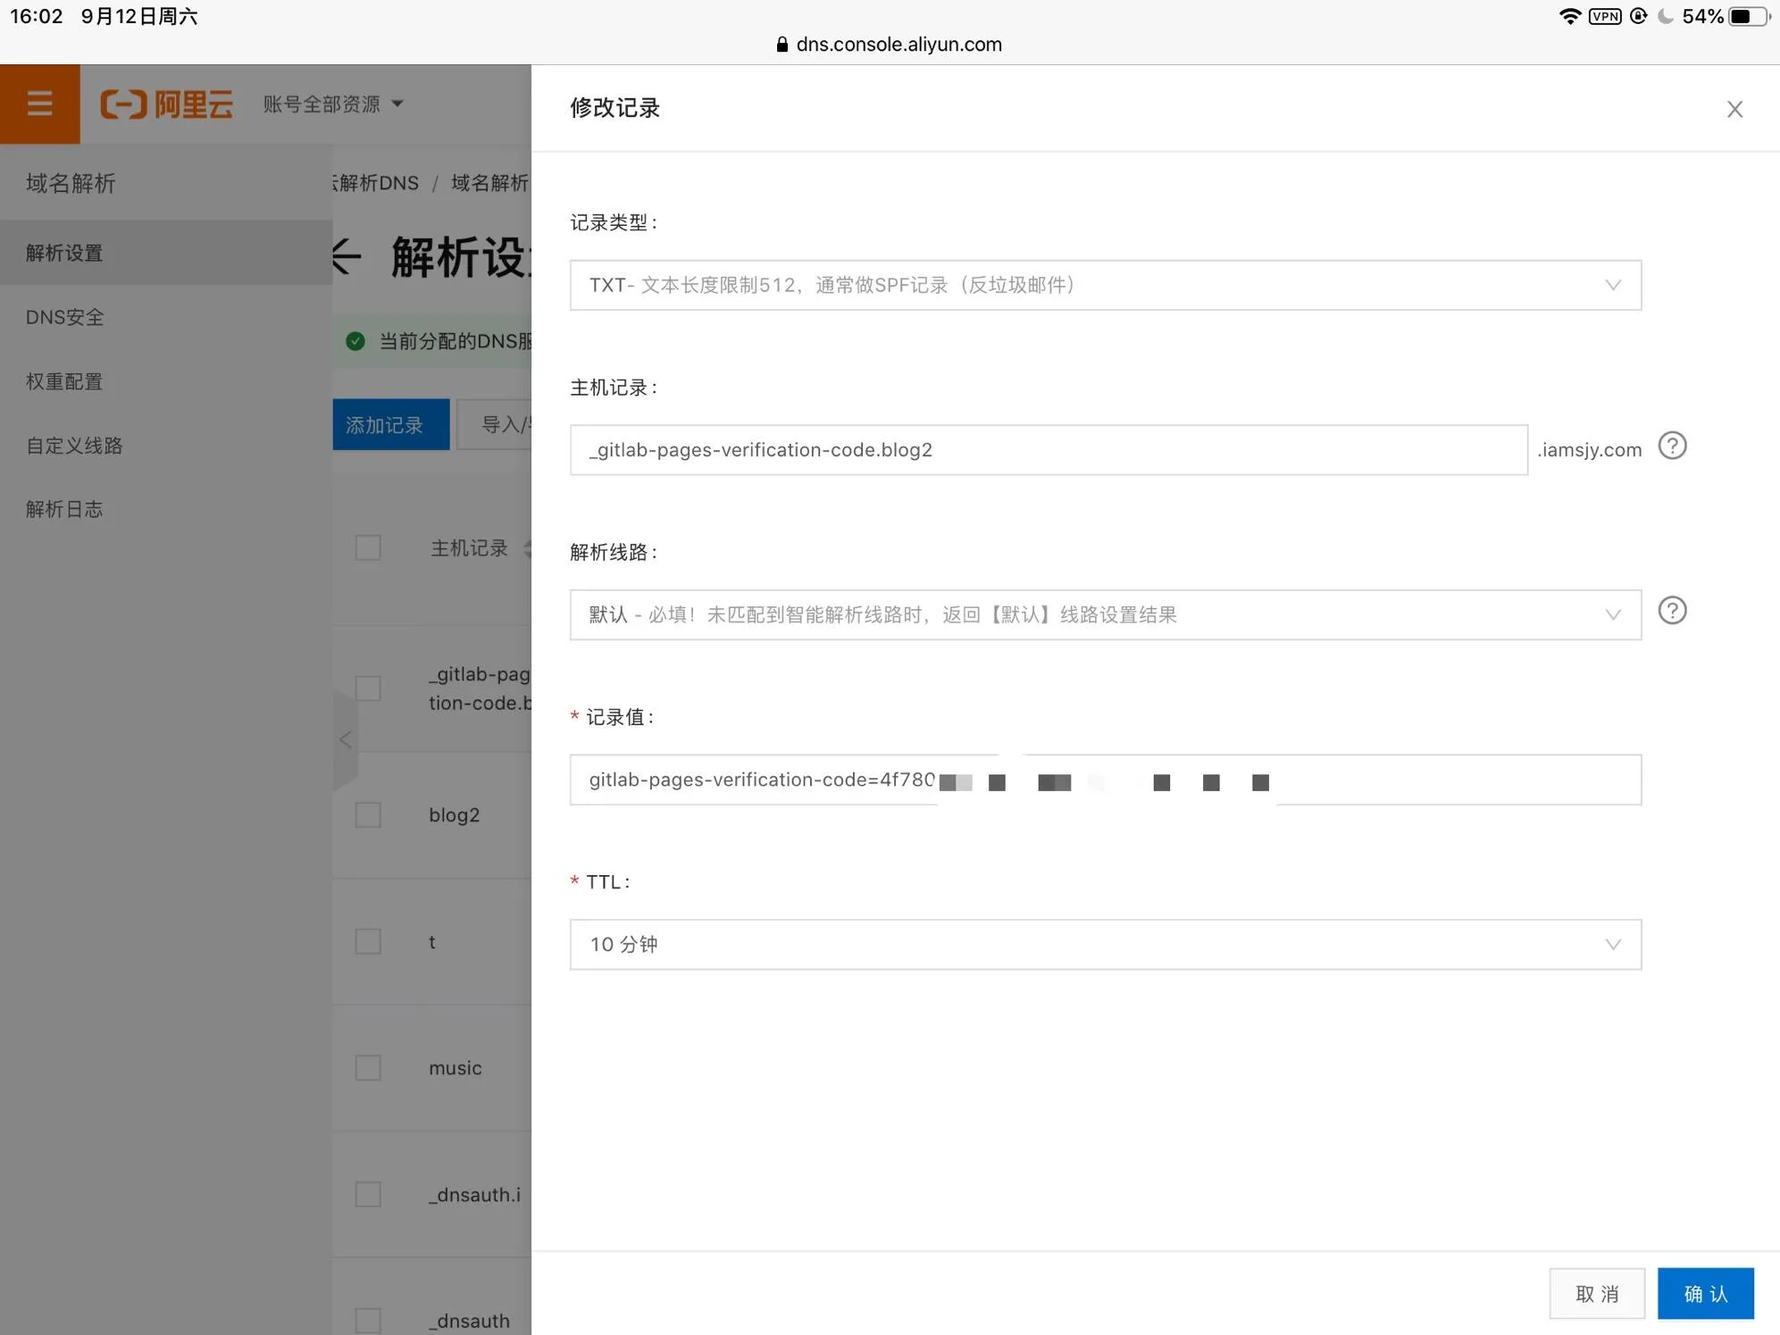1780x1335 pixels.
Task: Tap the moon do-not-disturb icon
Action: pyautogui.click(x=1666, y=16)
